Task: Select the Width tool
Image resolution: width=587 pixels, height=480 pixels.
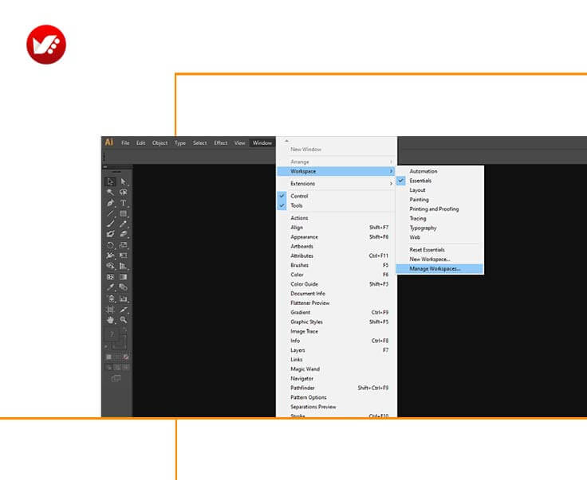Action: tap(110, 256)
